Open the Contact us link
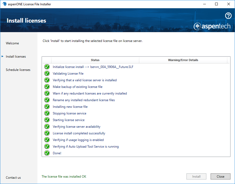The height and width of the screenshot is (184, 235). 13,177
